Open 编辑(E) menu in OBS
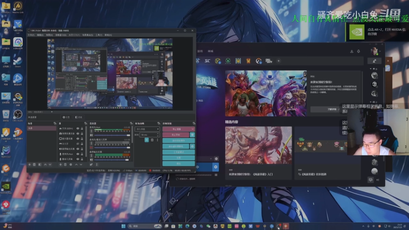Image resolution: width=409 pixels, height=230 pixels. coord(40,35)
